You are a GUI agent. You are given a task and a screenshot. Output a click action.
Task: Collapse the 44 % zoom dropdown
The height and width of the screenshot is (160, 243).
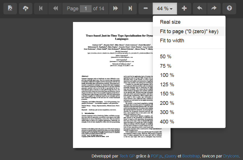[x=165, y=8]
